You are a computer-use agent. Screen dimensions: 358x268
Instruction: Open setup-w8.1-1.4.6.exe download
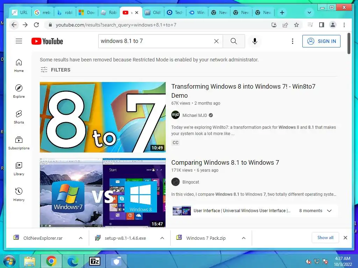pos(125,238)
